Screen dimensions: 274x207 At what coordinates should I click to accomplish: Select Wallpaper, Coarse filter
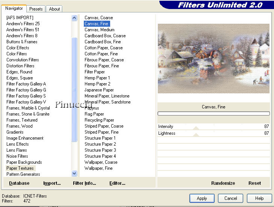pos(101,162)
